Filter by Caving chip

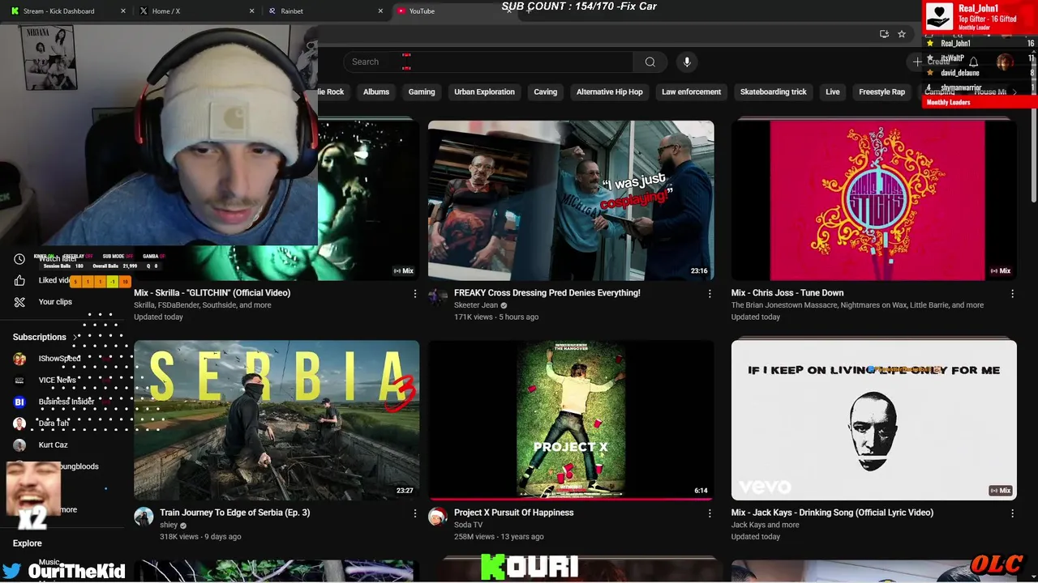tap(545, 92)
